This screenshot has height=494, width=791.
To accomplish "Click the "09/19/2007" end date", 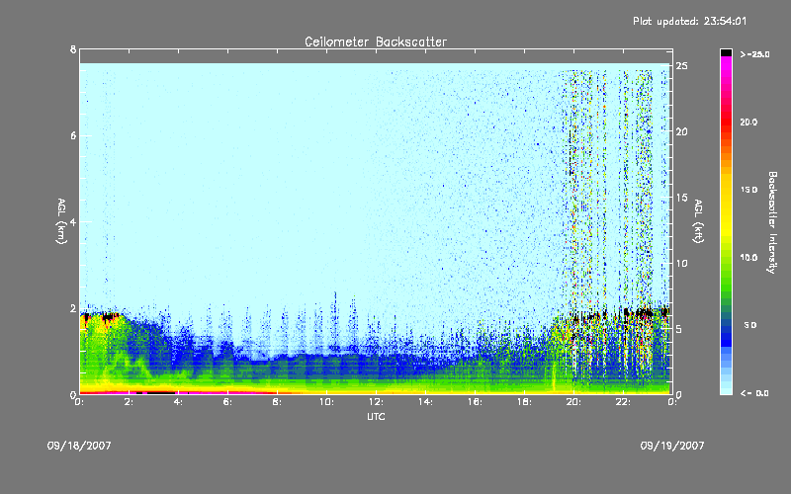I will [672, 446].
